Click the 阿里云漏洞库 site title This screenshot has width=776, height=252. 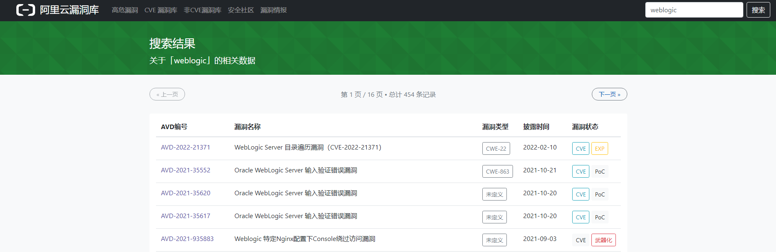[69, 10]
